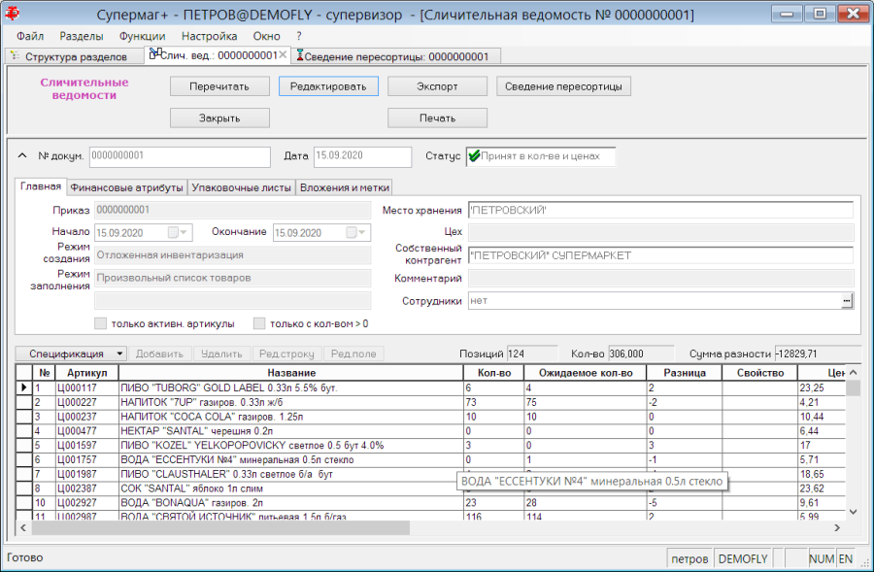874x572 pixels.
Task: Toggle только активн. артикулы checkbox
Action: coord(100,324)
